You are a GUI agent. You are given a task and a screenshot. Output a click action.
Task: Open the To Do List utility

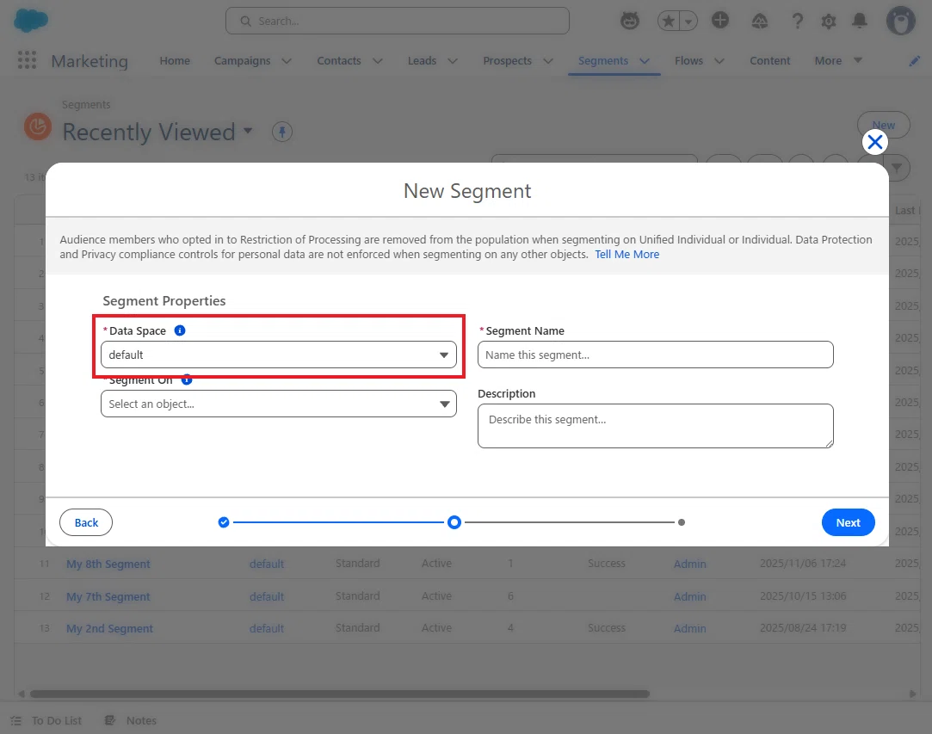[46, 720]
